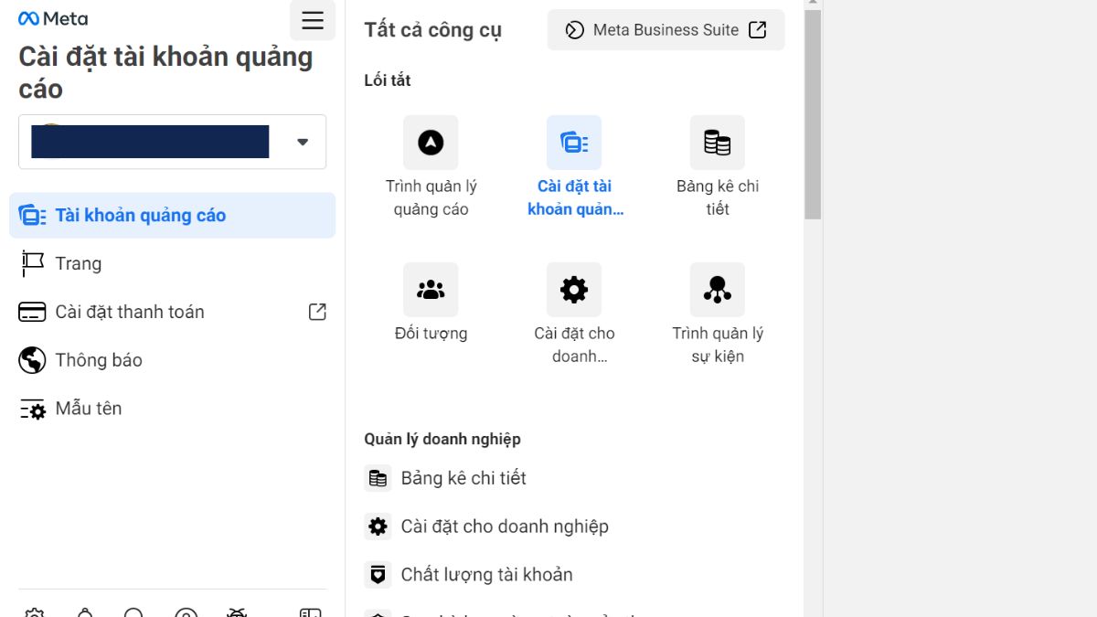Image resolution: width=1097 pixels, height=617 pixels.
Task: Open the notification bell icon
Action: point(84,613)
